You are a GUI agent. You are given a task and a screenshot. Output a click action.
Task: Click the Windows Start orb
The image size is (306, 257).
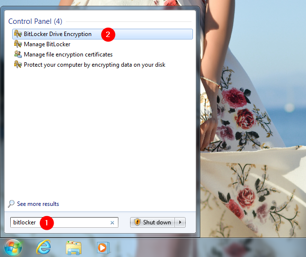[x=13, y=247]
